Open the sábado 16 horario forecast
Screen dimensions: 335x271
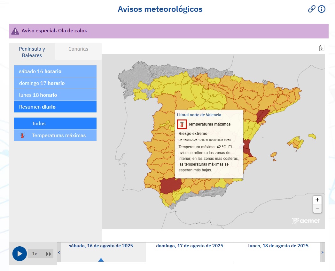[x=55, y=71]
